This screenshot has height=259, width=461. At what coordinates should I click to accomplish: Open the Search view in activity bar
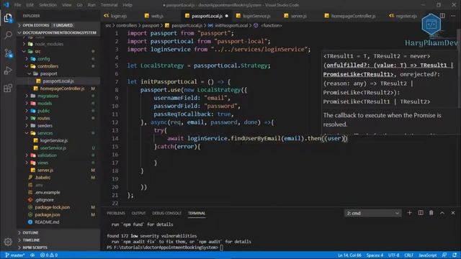(x=8, y=35)
